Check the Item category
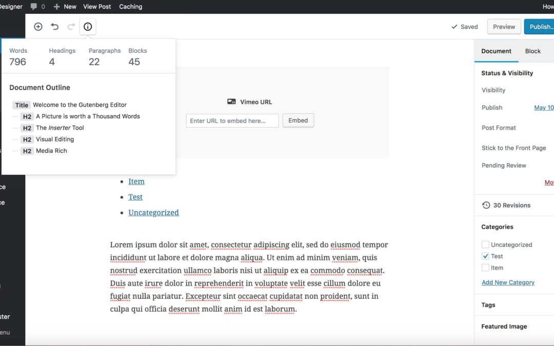 coord(485,267)
